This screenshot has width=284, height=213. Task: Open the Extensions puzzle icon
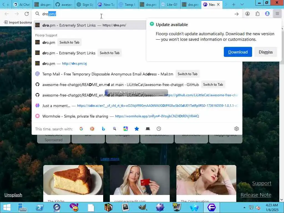point(257,14)
